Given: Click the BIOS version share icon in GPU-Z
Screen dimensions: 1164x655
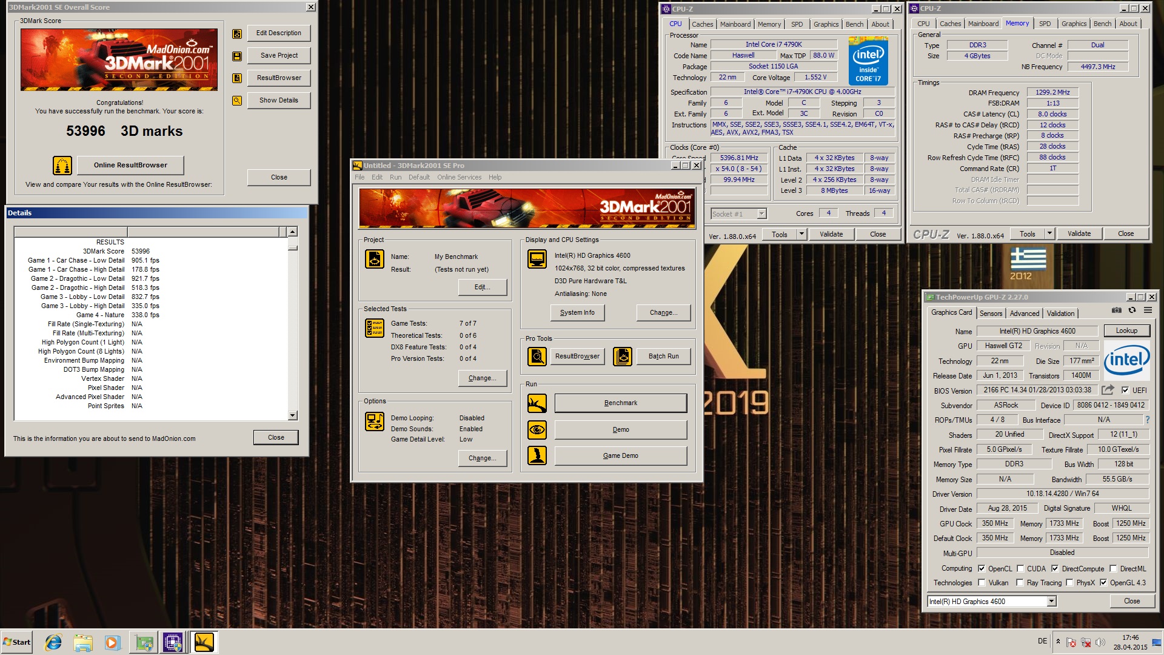Looking at the screenshot, I should coord(1108,390).
